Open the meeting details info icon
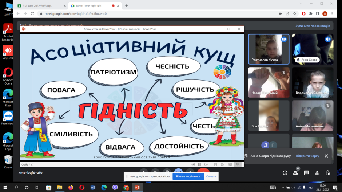The image size is (342, 192). coord(285,173)
